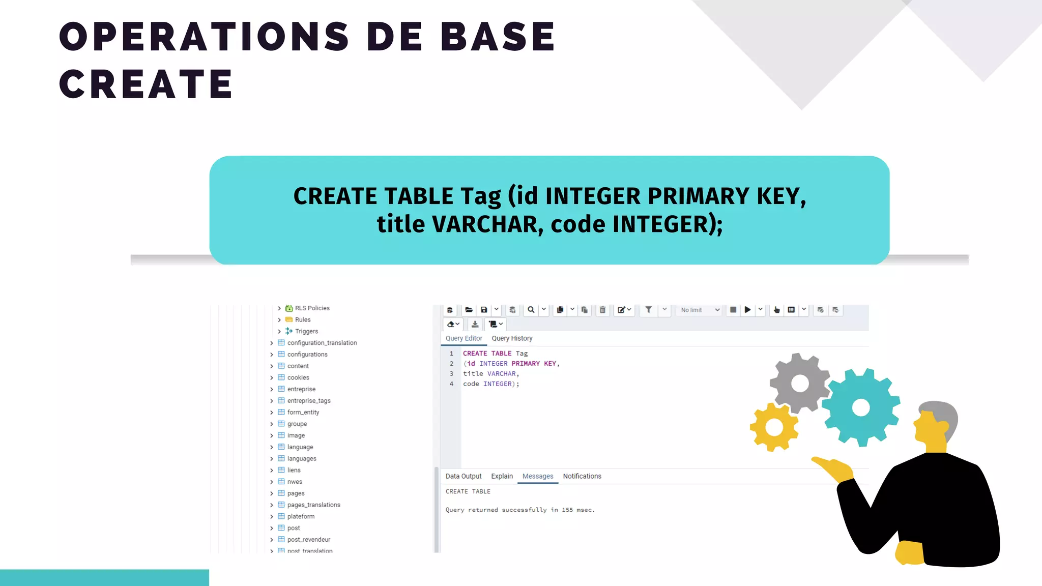This screenshot has height=586, width=1042.
Task: Open the Notifications tab
Action: click(x=582, y=476)
